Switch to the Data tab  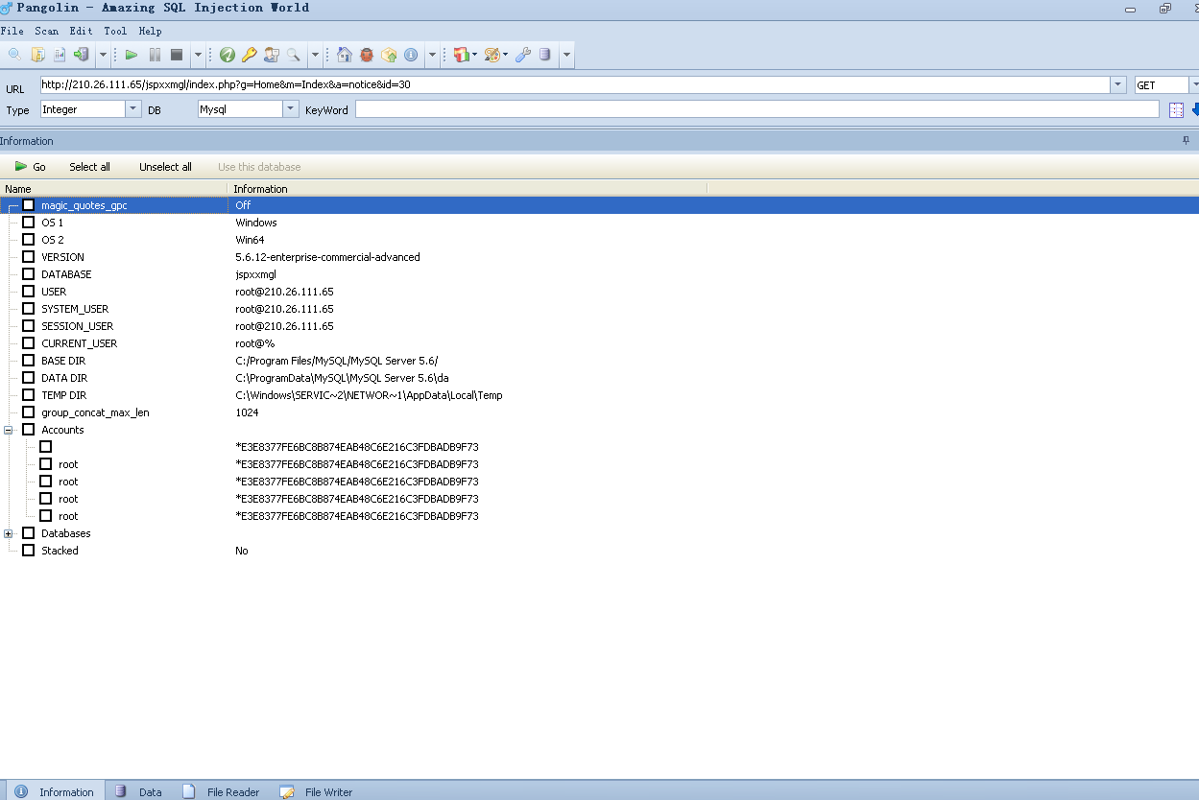point(138,791)
